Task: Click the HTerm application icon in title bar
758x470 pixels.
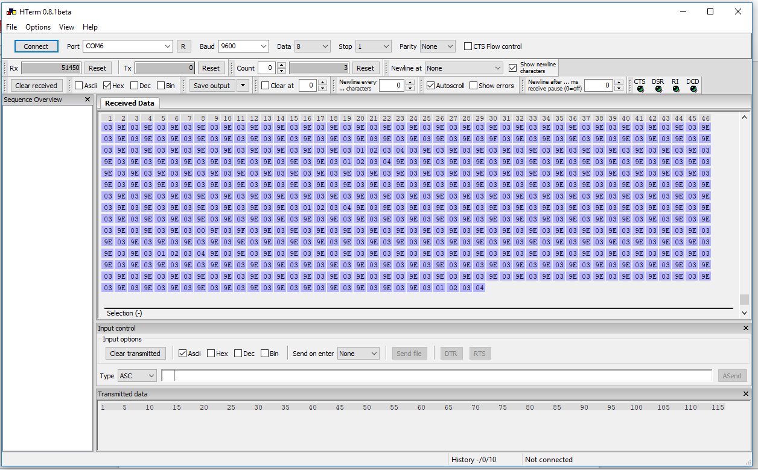Action: [x=11, y=11]
